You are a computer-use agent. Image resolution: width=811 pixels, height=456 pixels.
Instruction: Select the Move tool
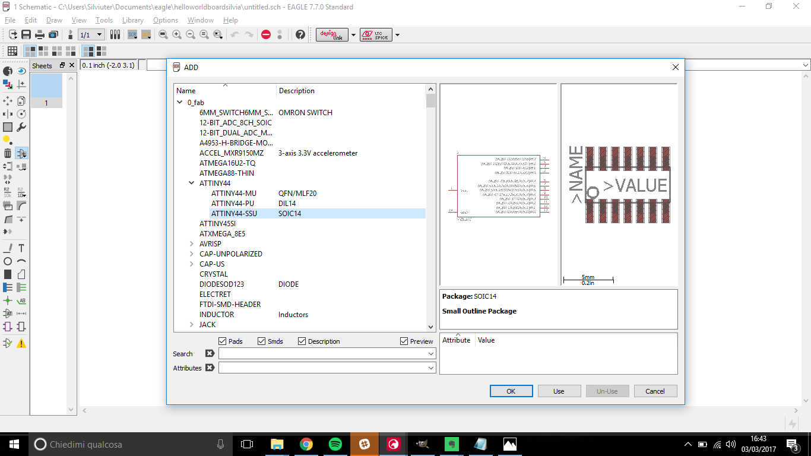point(8,101)
